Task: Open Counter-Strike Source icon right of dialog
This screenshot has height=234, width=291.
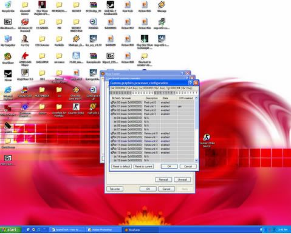Action: (x=207, y=140)
